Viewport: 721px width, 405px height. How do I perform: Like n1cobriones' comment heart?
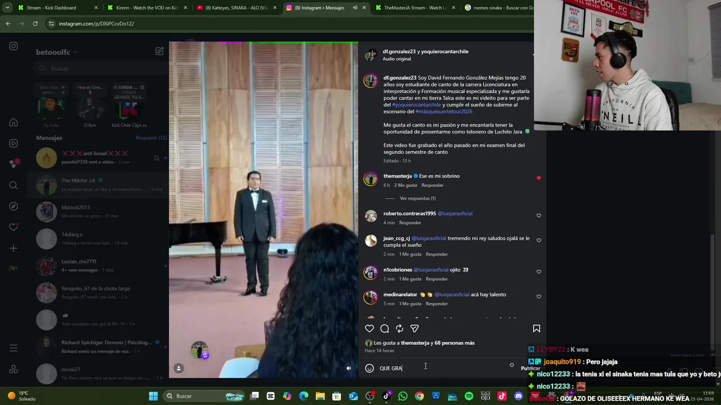[538, 272]
